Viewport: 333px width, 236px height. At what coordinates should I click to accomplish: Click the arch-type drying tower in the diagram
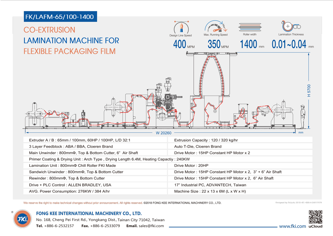click(x=212, y=74)
